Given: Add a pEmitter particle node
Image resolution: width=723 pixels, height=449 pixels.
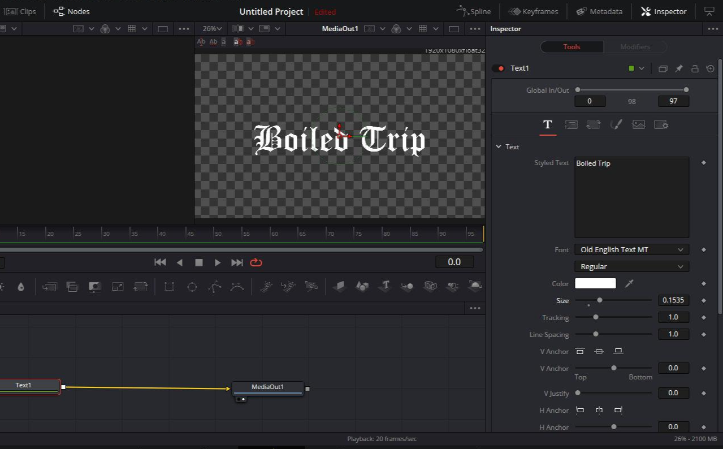Looking at the screenshot, I should [266, 287].
